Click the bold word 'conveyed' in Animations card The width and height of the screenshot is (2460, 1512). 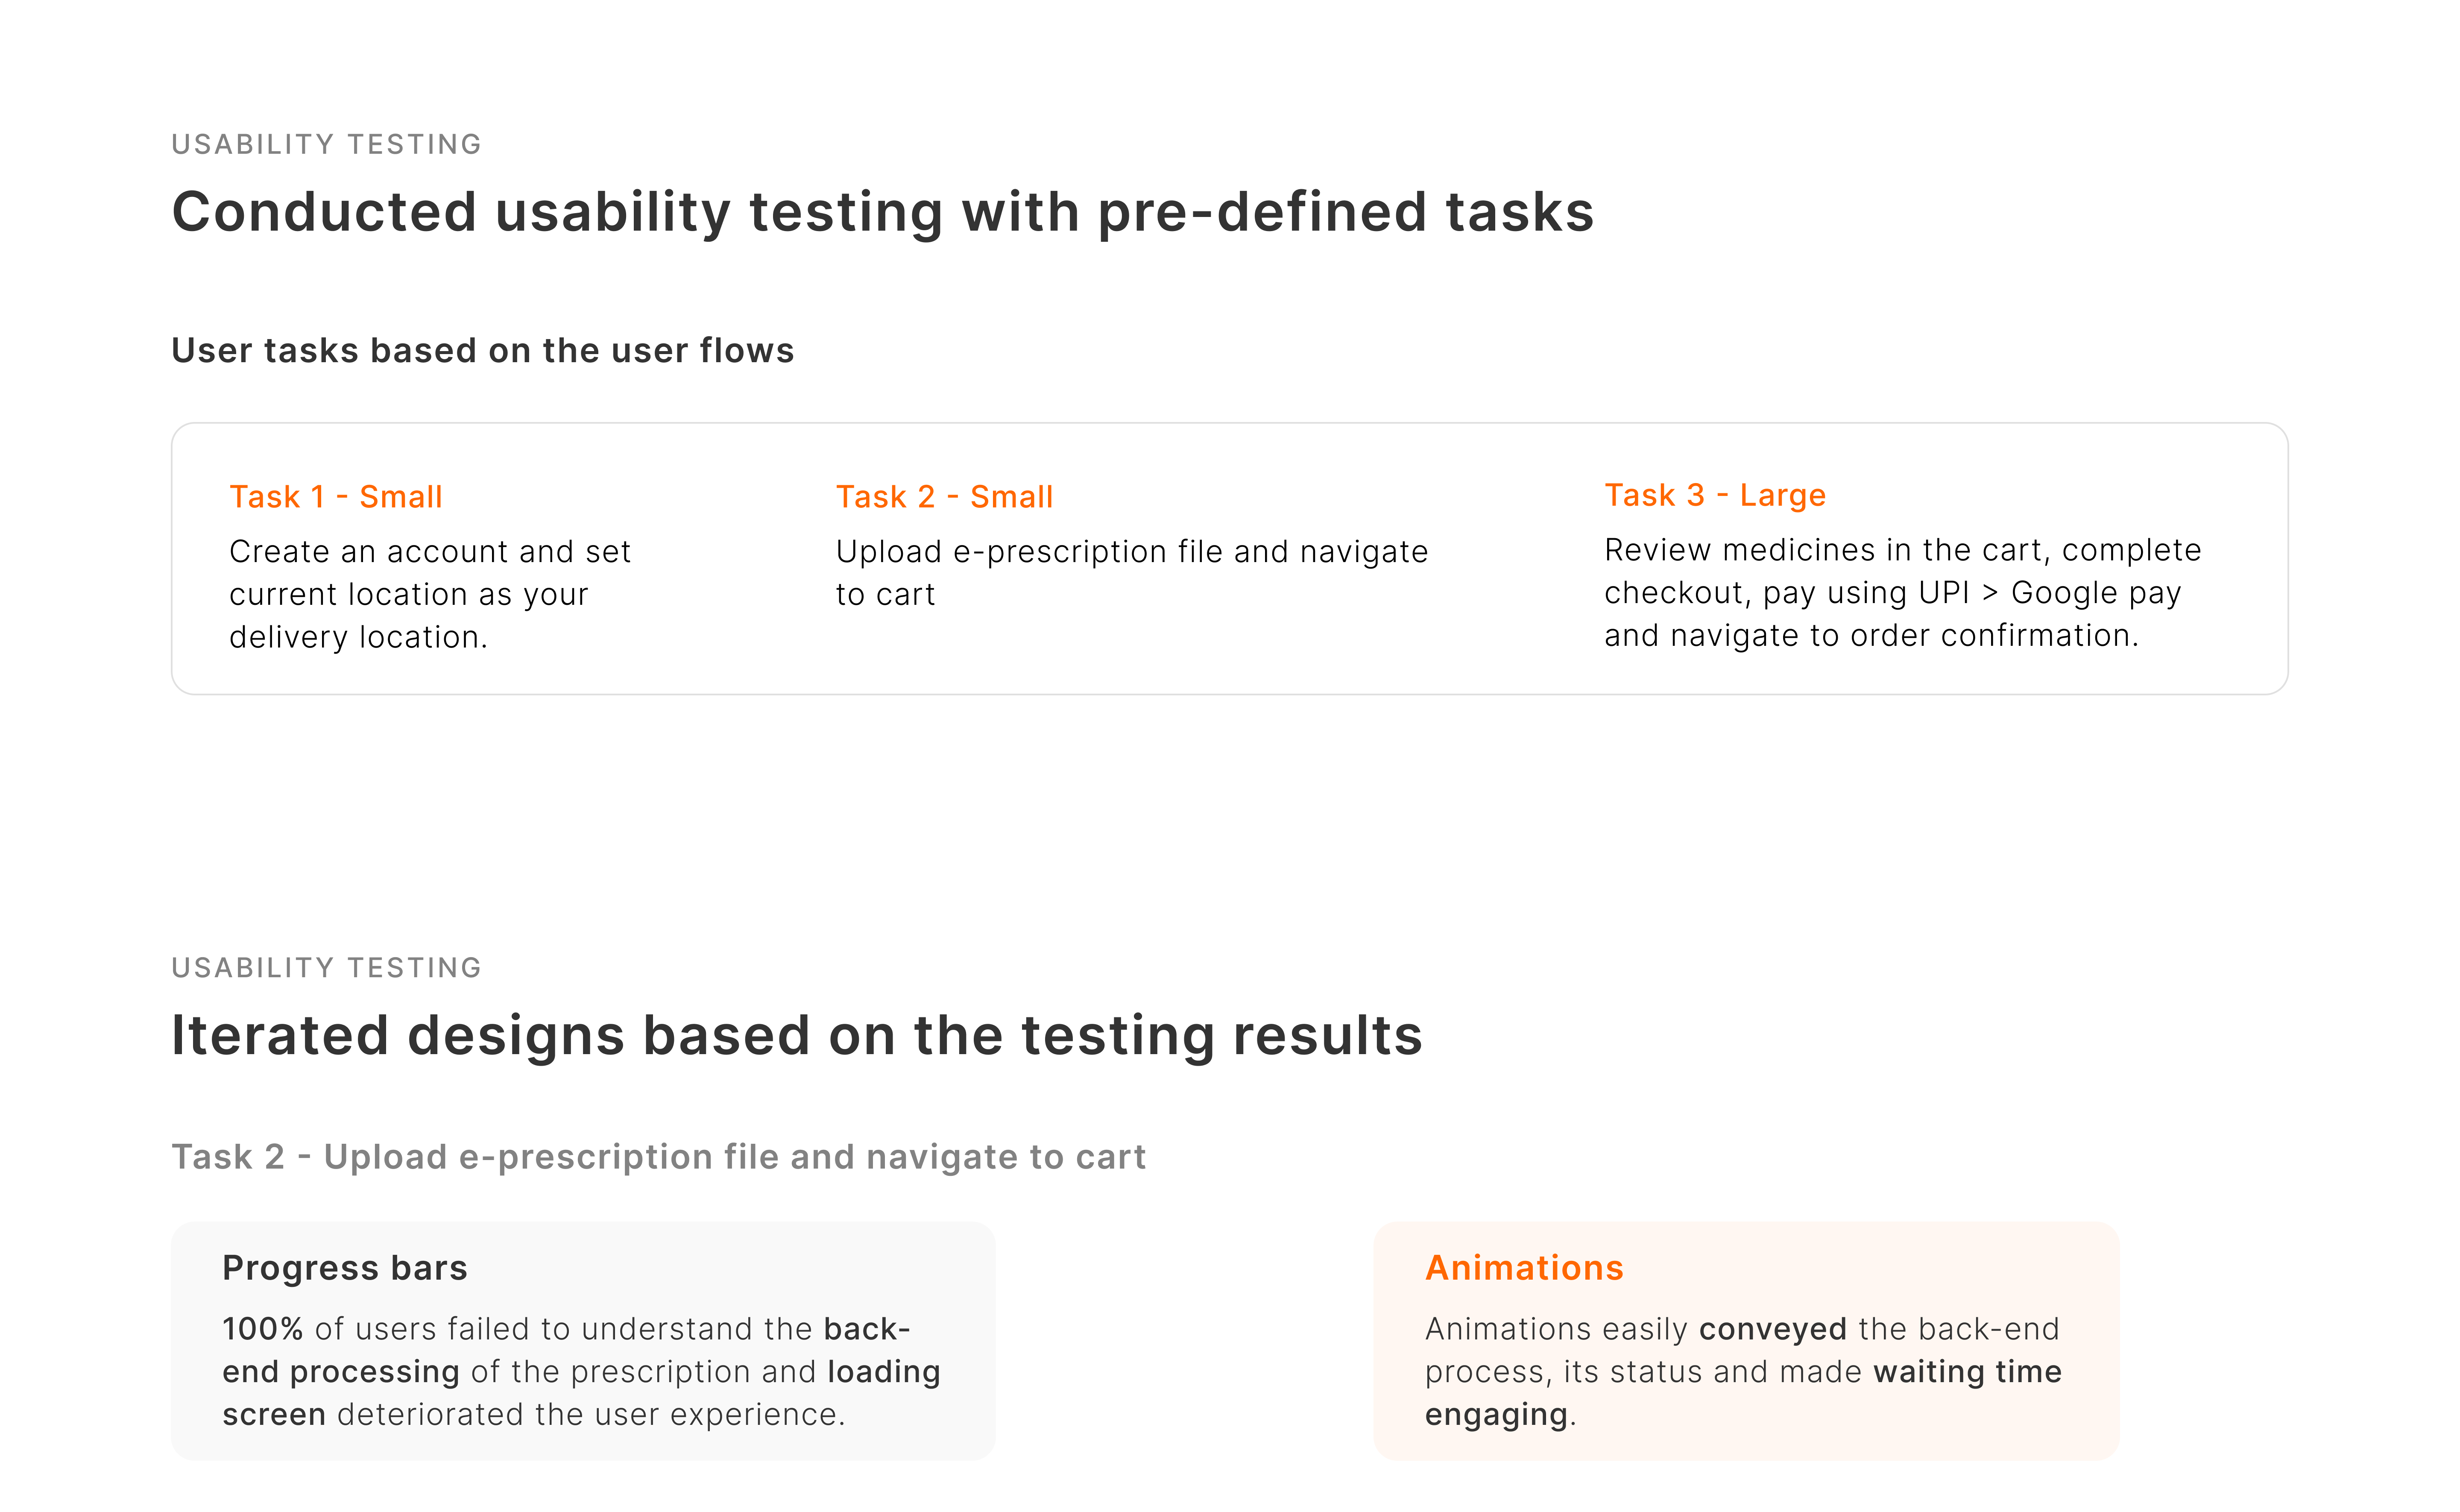(1772, 1329)
